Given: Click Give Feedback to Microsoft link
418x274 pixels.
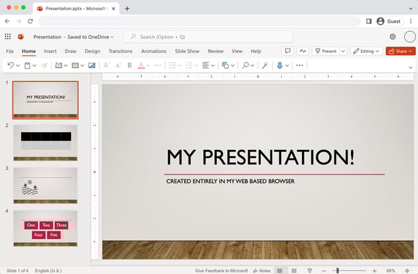Looking at the screenshot, I should [222, 271].
